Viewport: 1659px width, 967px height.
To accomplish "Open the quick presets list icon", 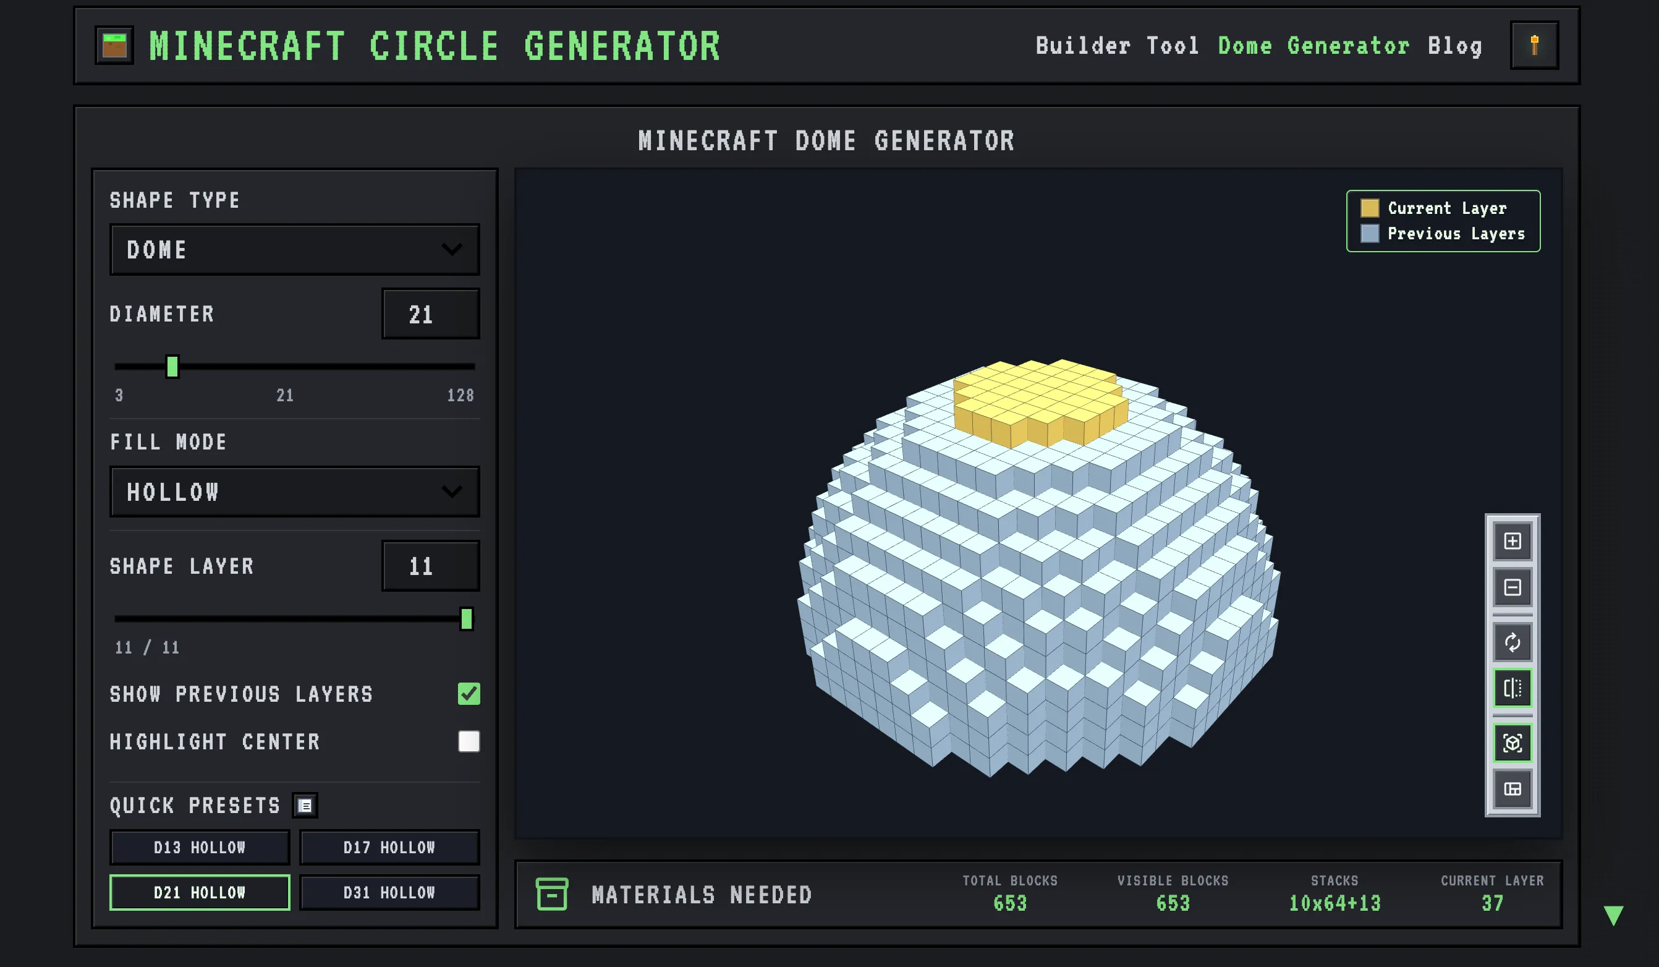I will [305, 805].
